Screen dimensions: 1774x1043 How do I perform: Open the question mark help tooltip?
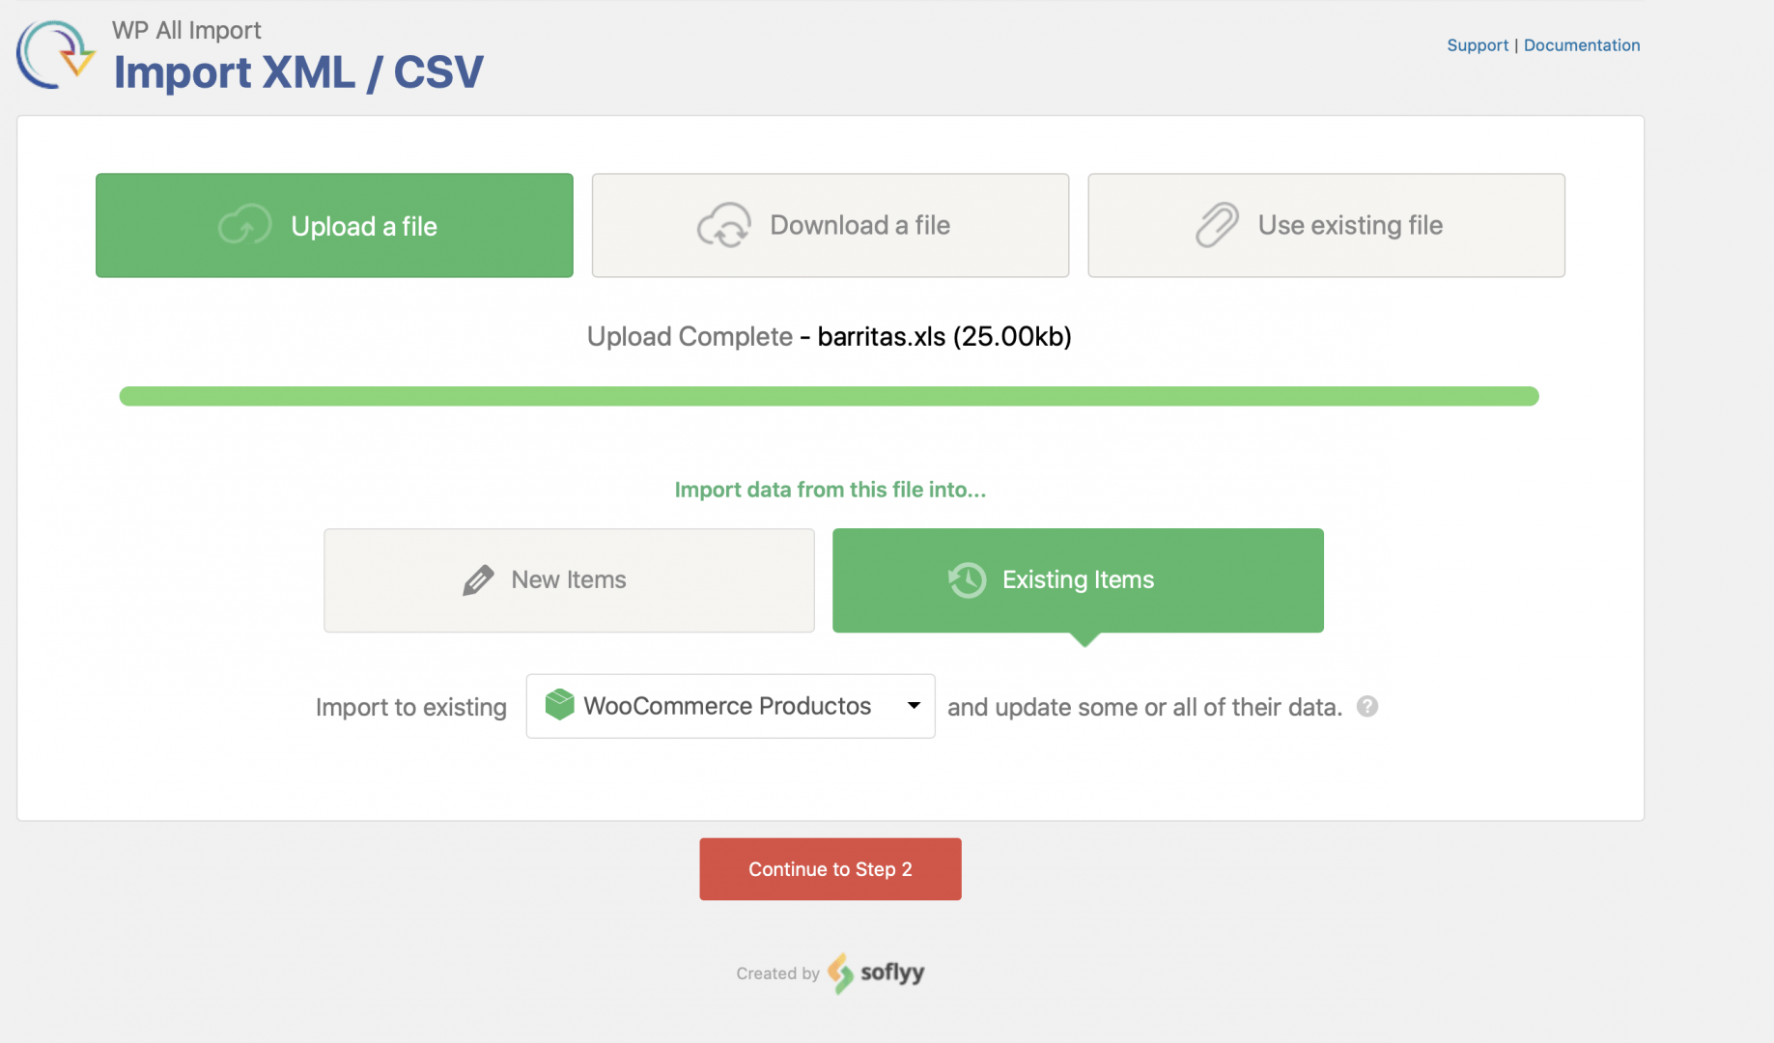[x=1367, y=707]
